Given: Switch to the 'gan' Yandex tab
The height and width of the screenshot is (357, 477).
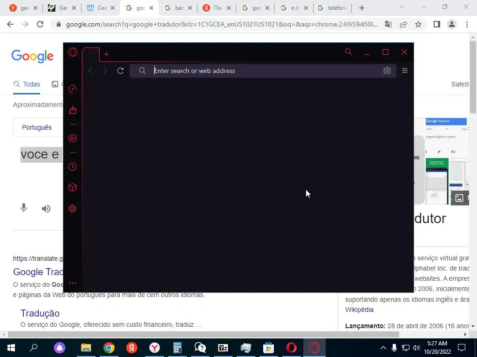Looking at the screenshot, I should [23, 8].
